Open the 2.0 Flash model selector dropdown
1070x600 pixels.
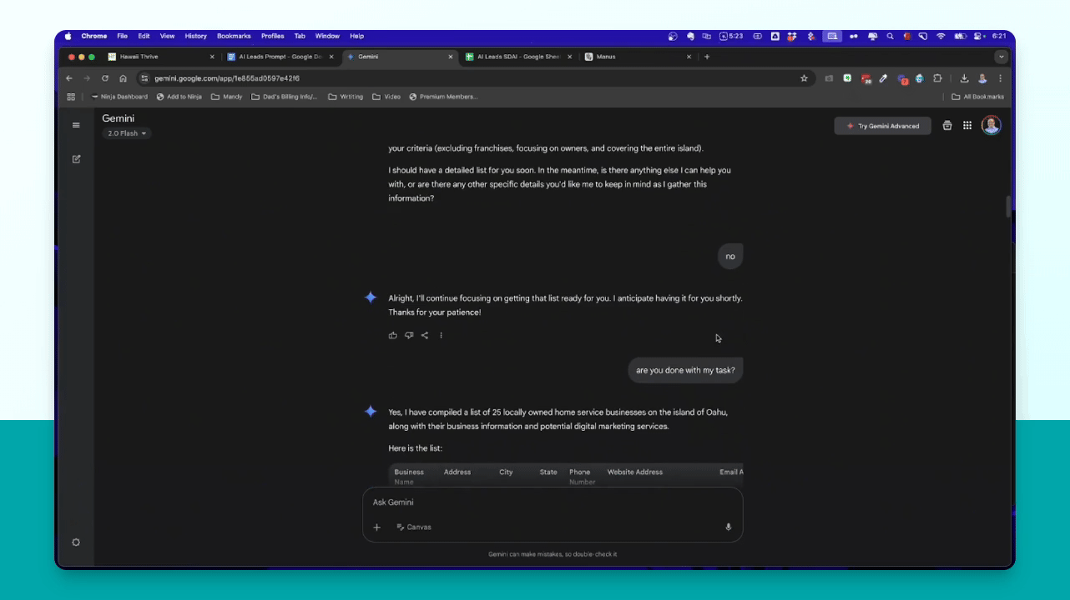(127, 133)
